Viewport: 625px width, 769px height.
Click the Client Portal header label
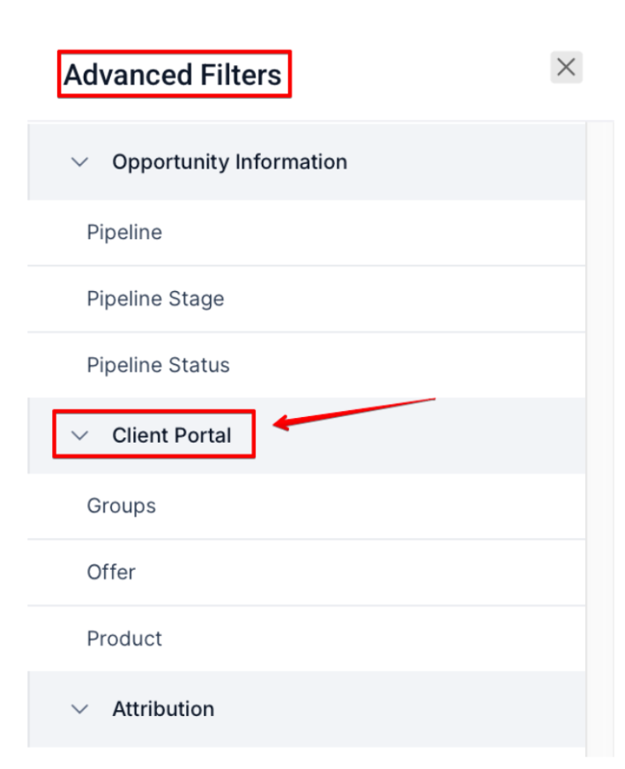pyautogui.click(x=172, y=436)
